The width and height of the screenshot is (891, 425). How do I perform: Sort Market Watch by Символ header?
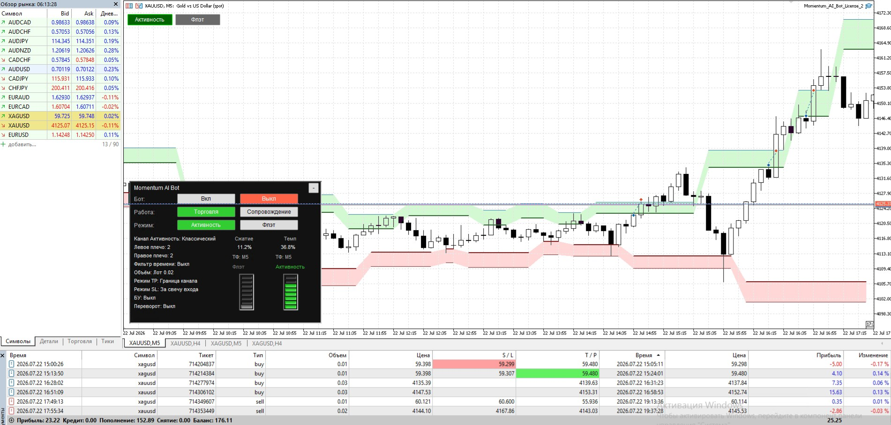[23, 14]
